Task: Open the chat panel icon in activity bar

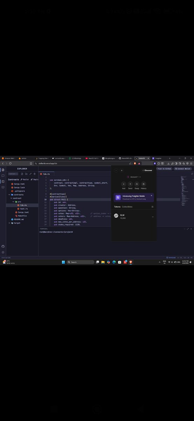Action: tap(3, 175)
